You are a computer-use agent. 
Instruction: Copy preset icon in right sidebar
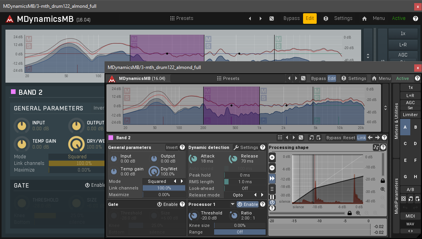(410, 199)
